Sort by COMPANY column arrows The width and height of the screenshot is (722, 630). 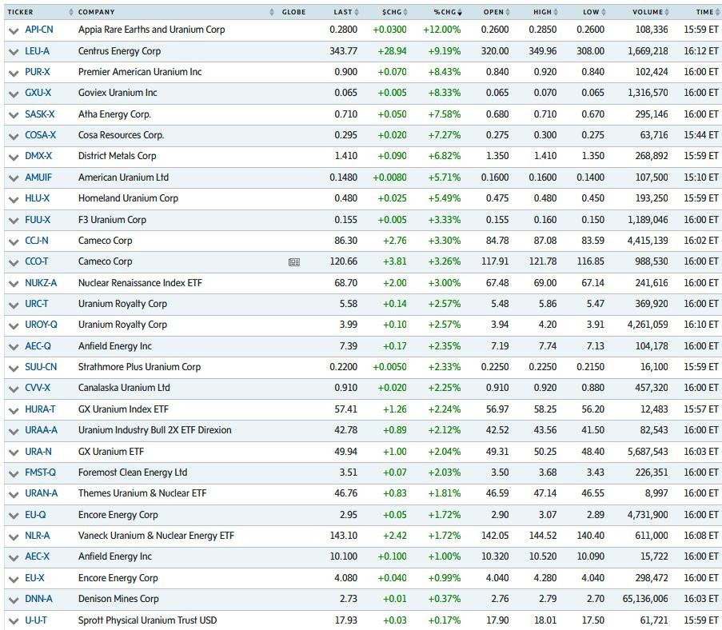tap(272, 12)
